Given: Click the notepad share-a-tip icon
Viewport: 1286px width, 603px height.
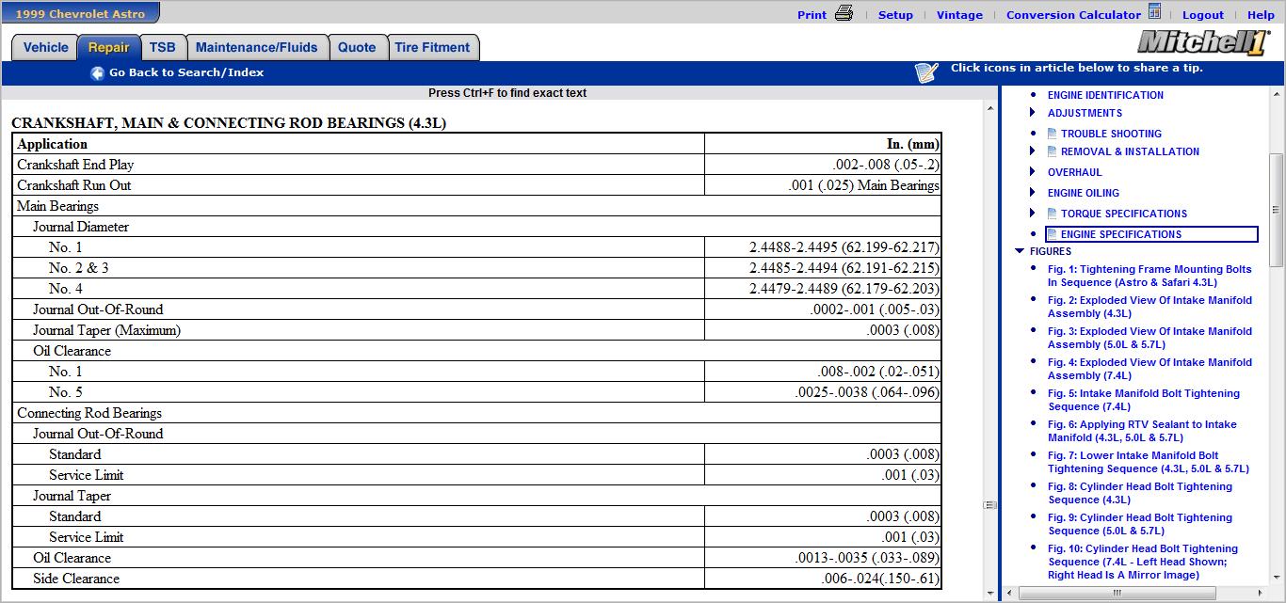Looking at the screenshot, I should tap(926, 72).
